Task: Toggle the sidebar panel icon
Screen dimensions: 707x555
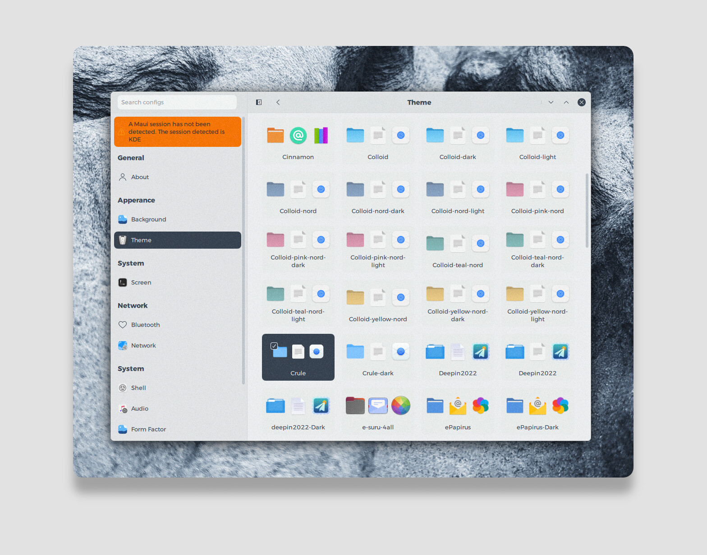Action: [x=259, y=102]
